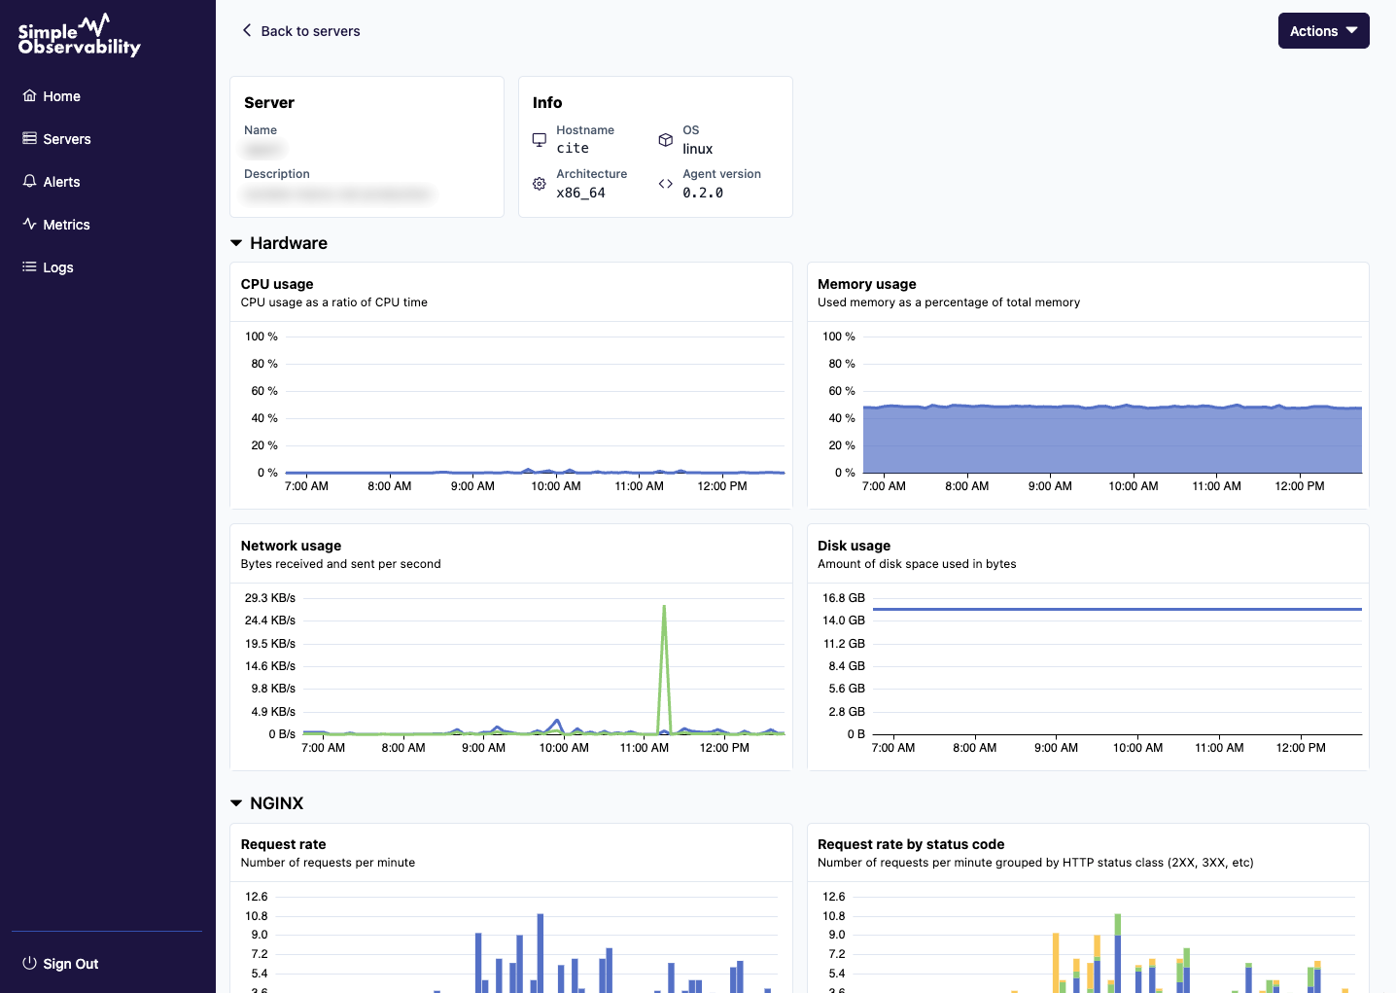This screenshot has height=993, width=1396.
Task: Go back to servers list
Action: (300, 31)
